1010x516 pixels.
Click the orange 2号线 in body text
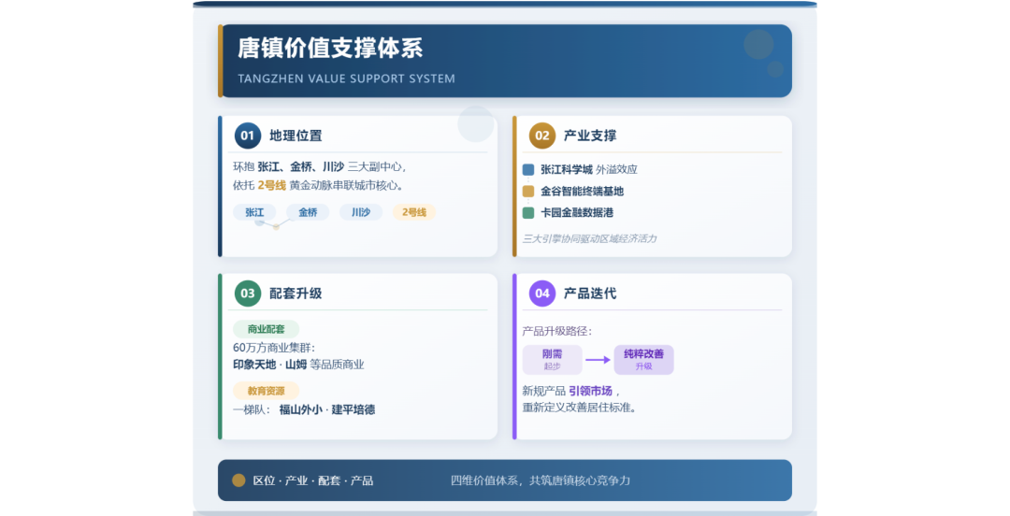(272, 185)
